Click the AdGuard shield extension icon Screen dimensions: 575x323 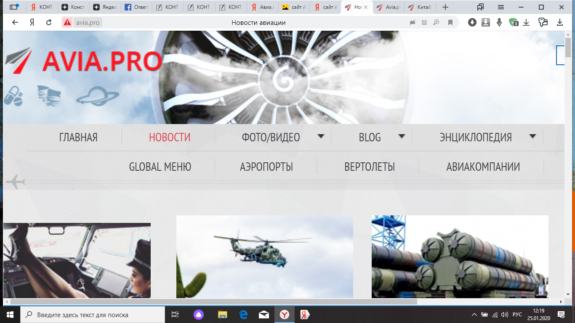513,23
